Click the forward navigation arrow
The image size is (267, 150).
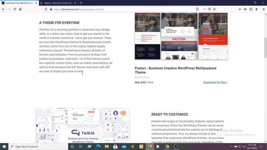click(9, 9)
